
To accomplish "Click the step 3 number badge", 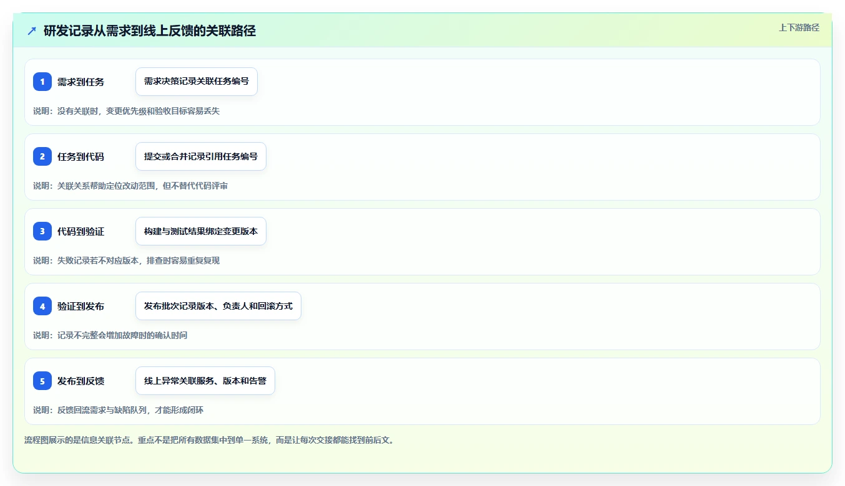I will [x=42, y=231].
